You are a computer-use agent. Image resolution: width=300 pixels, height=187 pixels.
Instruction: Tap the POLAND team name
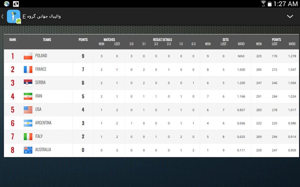point(41,56)
